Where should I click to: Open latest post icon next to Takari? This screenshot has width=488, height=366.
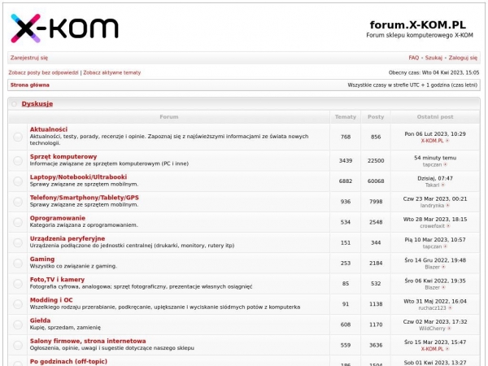[443, 185]
